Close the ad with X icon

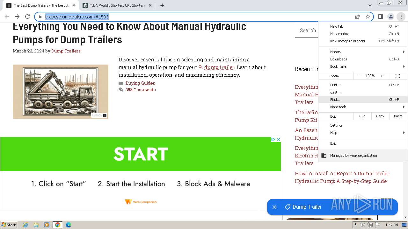(278, 139)
